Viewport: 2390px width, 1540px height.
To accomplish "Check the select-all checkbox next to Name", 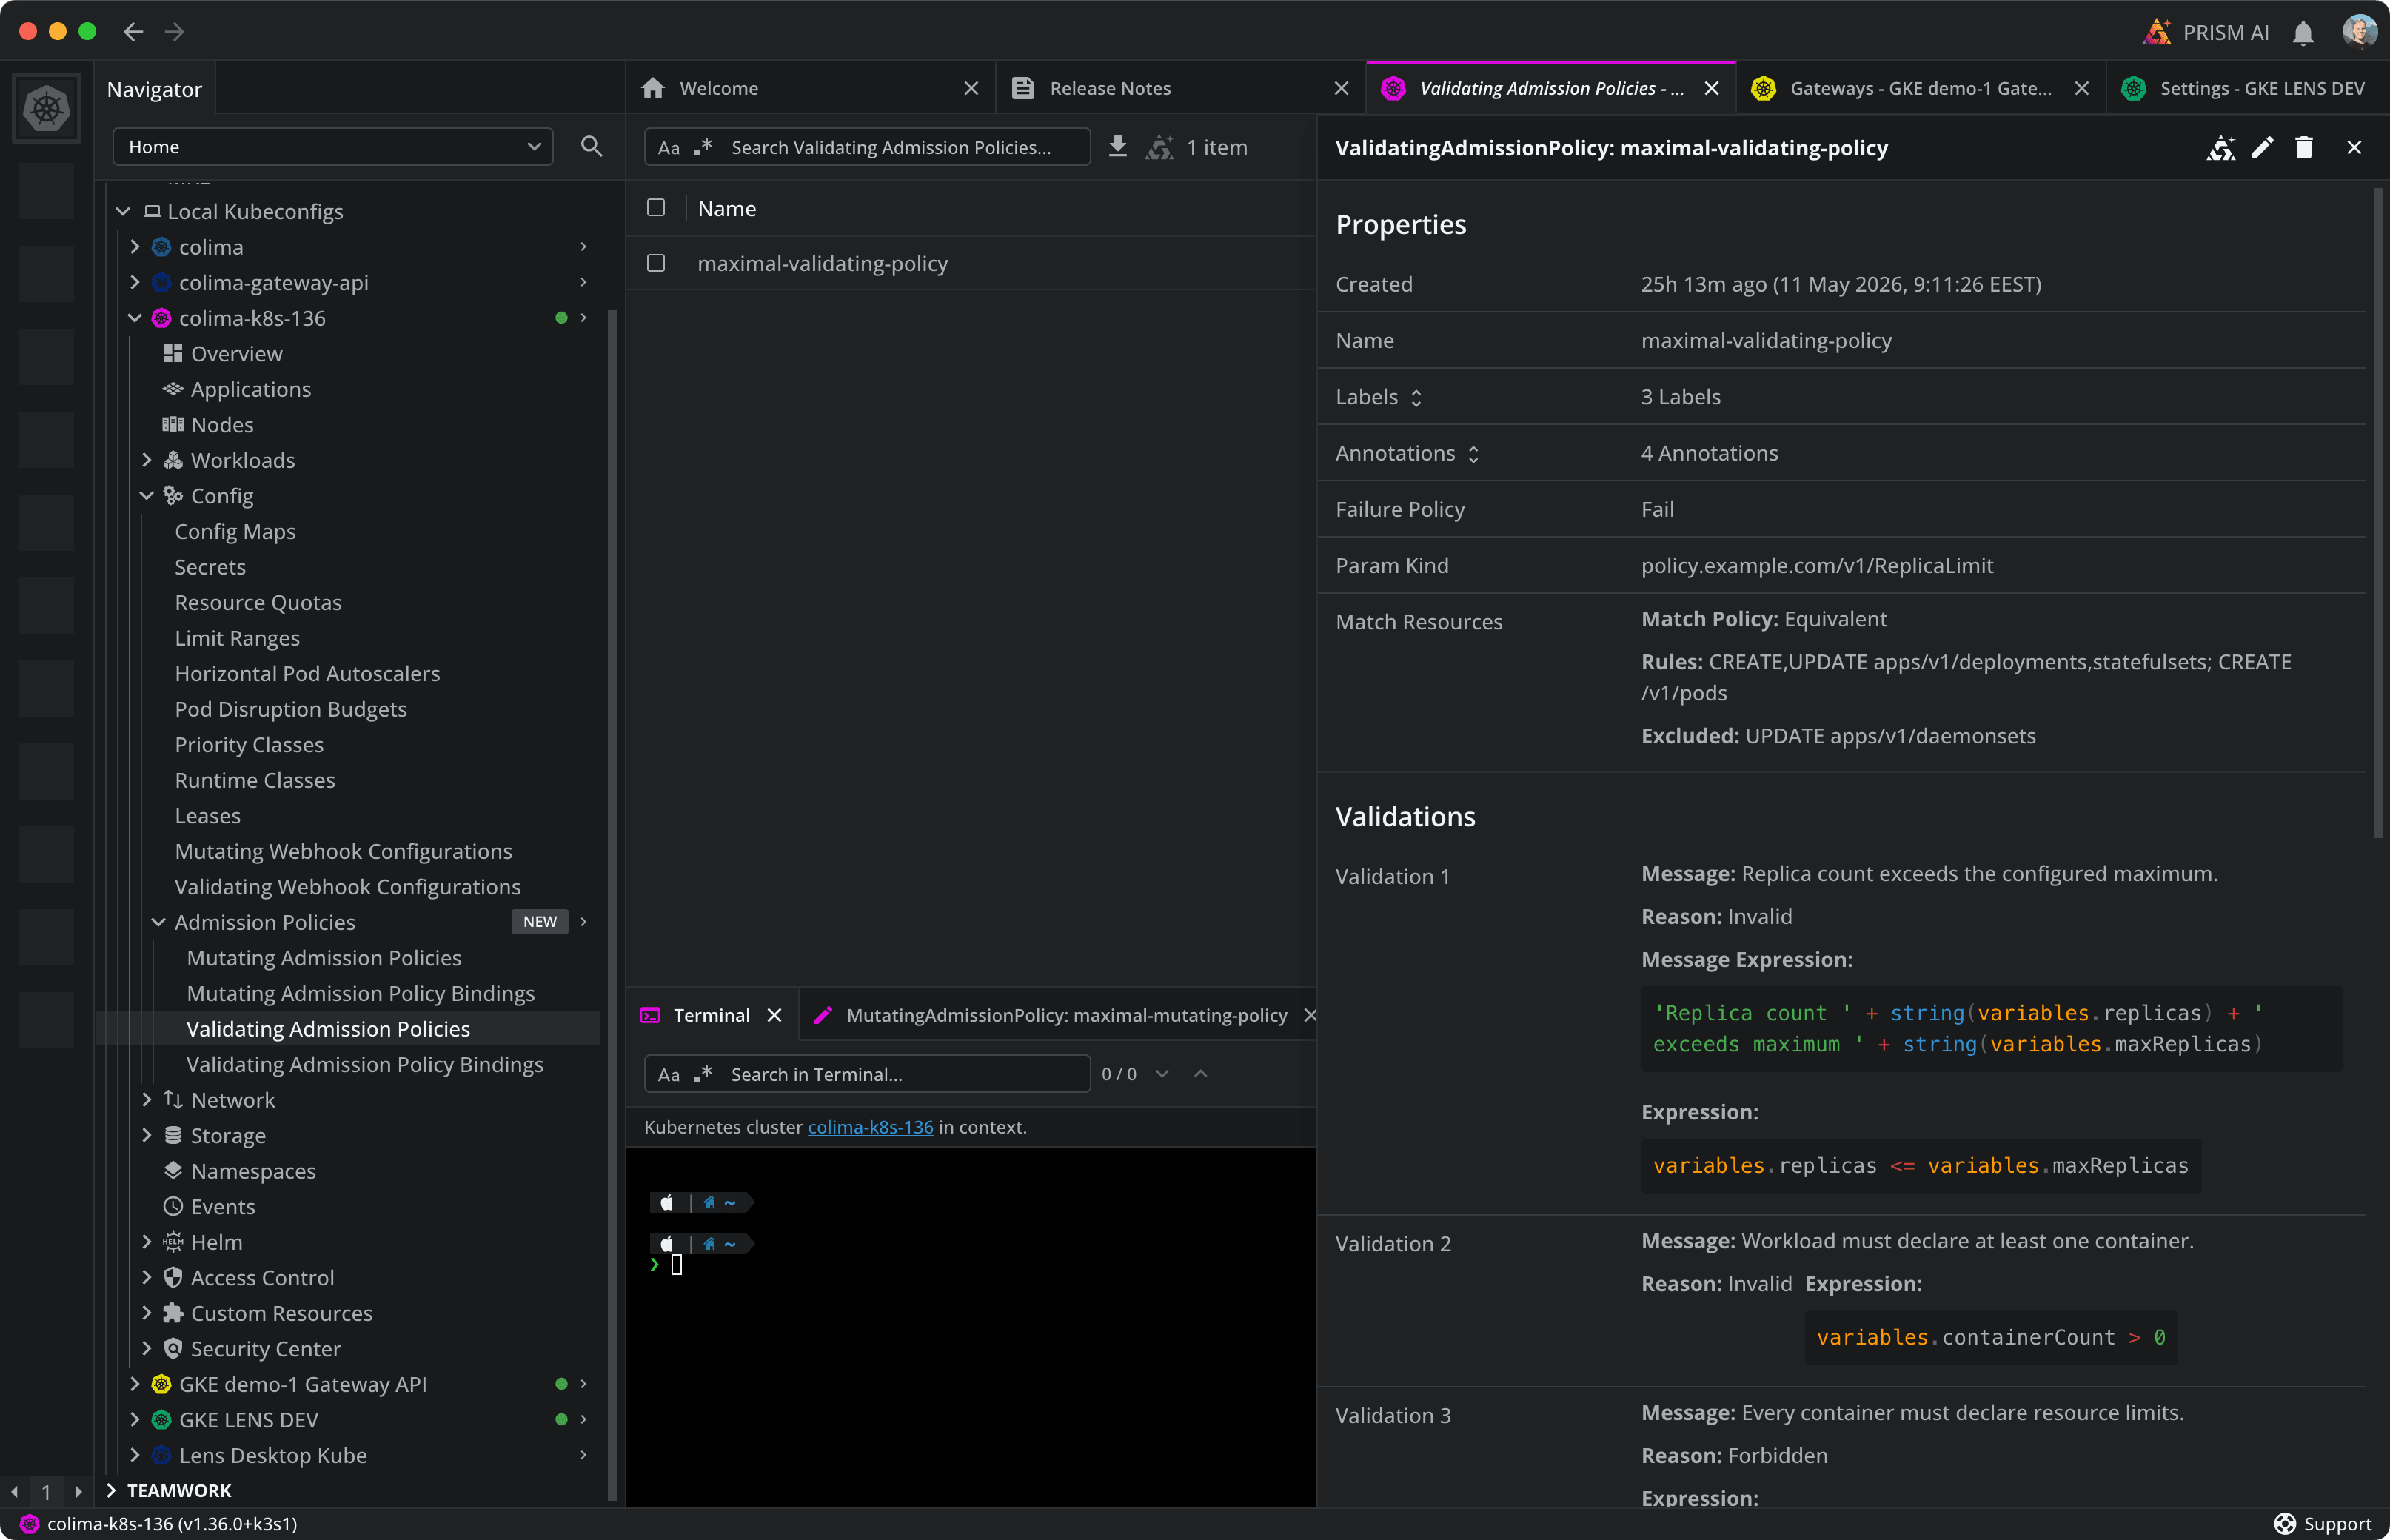I will [x=656, y=208].
